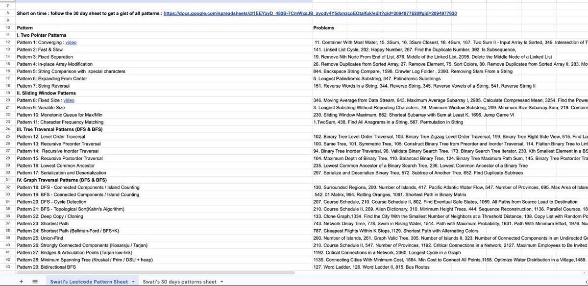Select problems cell '239. Sliding Window Maximum'
The width and height of the screenshot is (588, 286).
(450, 115)
